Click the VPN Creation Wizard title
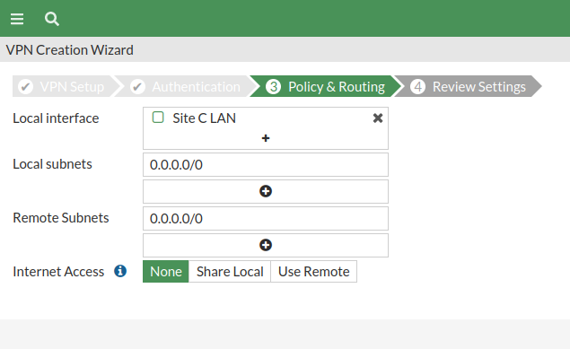Viewport: 570px width, 349px height. (x=70, y=49)
